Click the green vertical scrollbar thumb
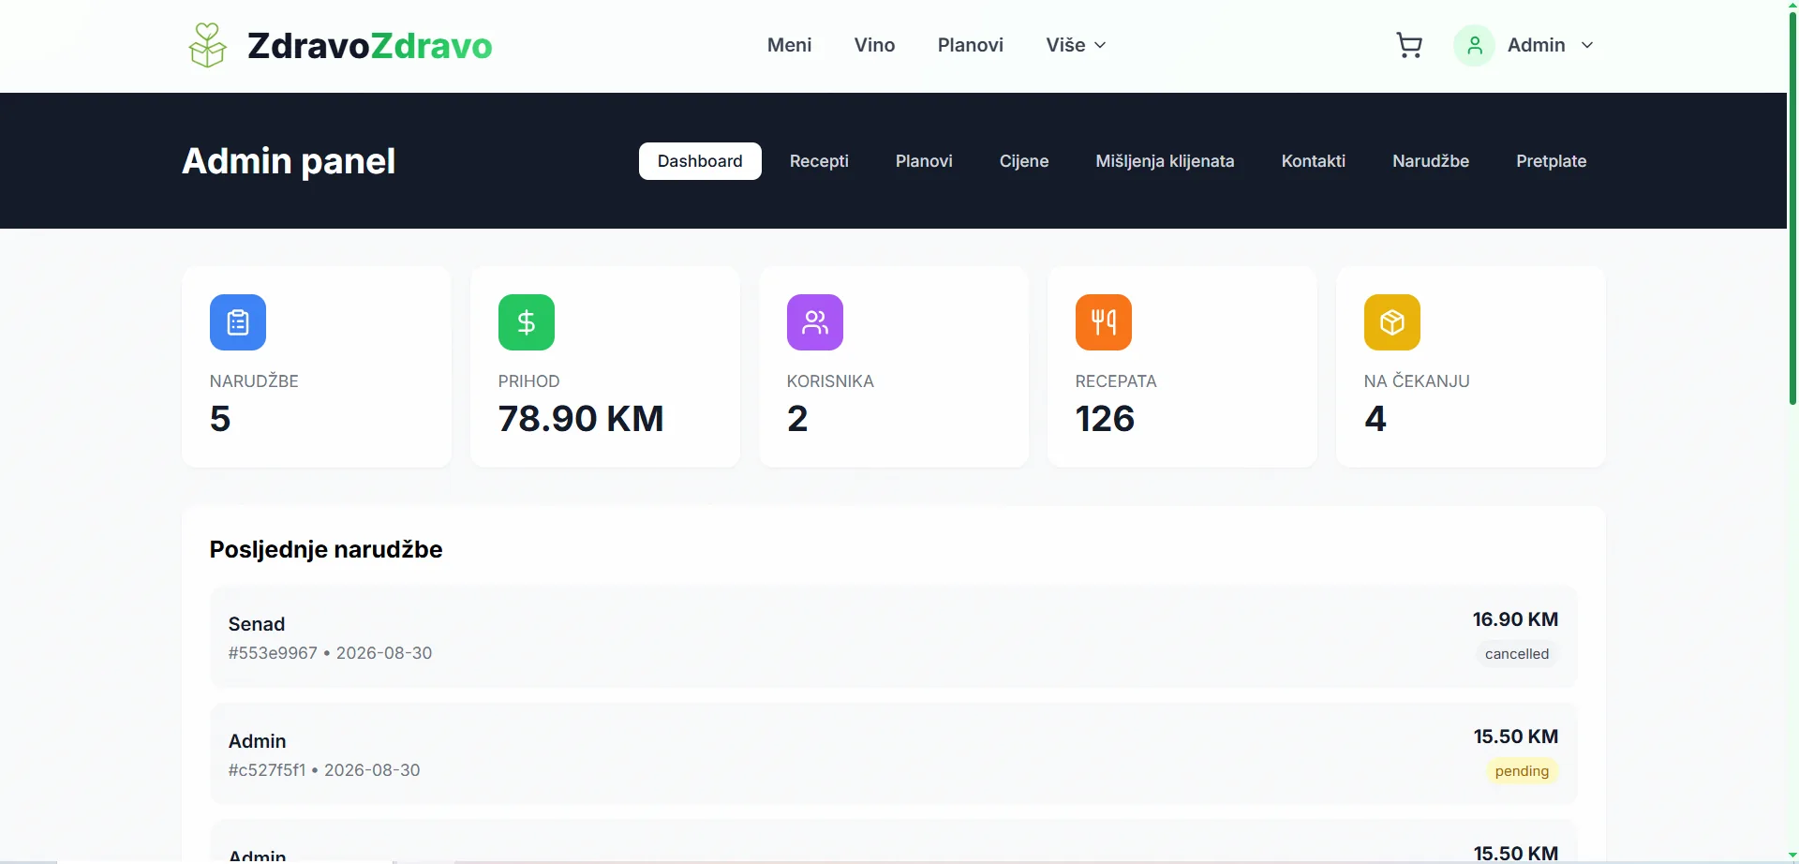 coord(1792,206)
